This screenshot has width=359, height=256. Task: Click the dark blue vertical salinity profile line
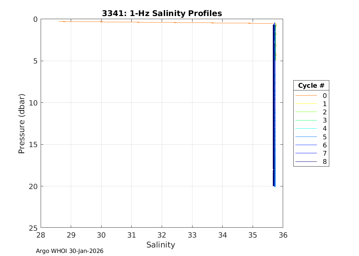coord(274,102)
